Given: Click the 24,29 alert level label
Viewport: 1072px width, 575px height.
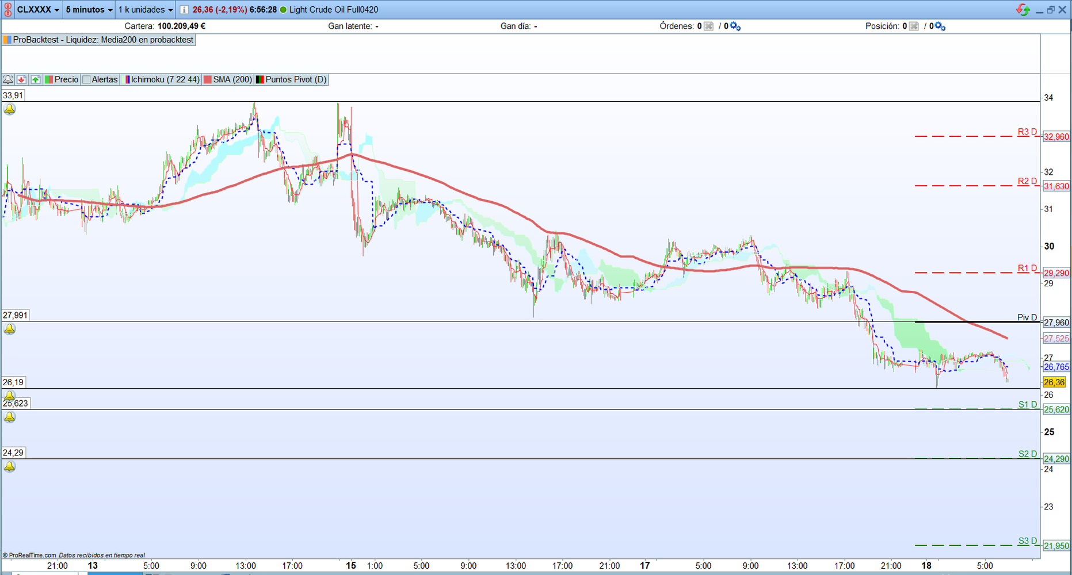Looking at the screenshot, I should [13, 453].
